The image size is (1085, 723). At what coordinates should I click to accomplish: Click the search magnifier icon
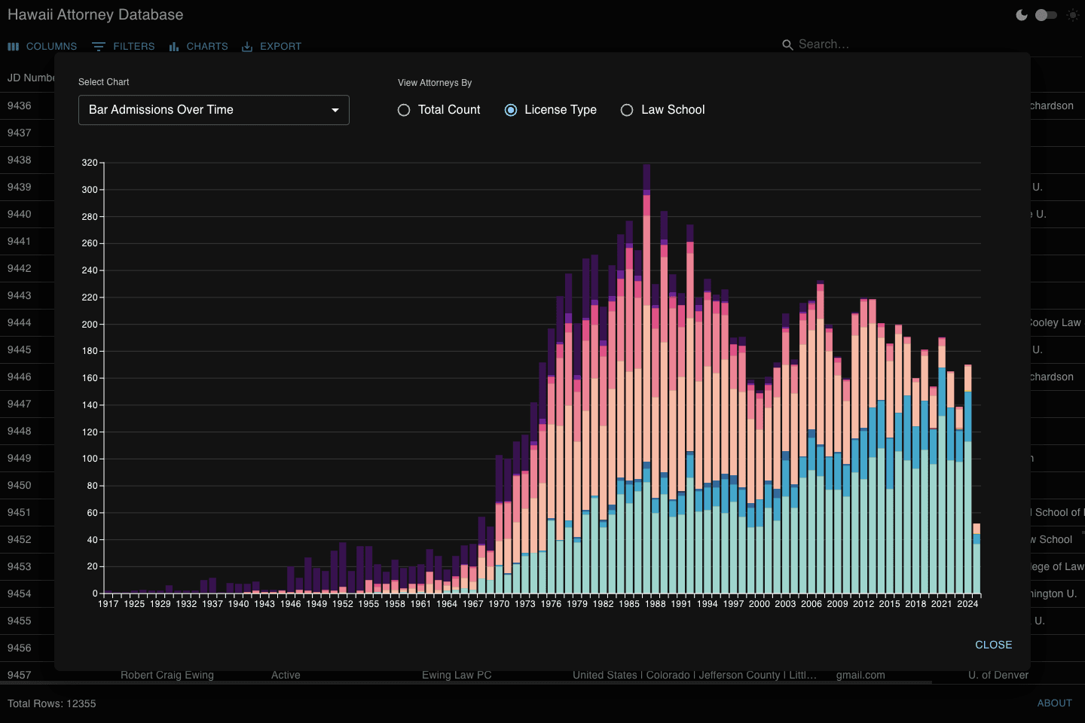pyautogui.click(x=787, y=45)
